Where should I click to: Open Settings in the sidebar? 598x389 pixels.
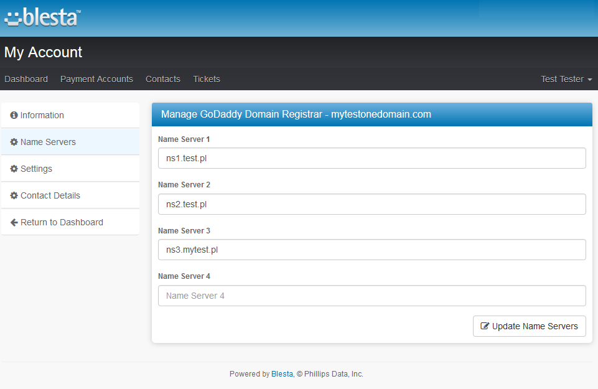pos(70,169)
